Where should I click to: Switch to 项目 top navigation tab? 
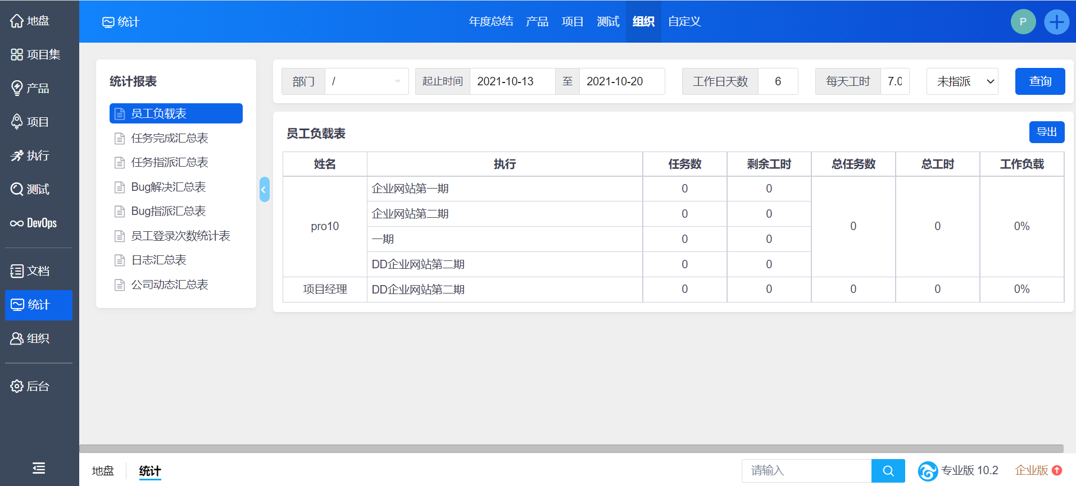[573, 21]
